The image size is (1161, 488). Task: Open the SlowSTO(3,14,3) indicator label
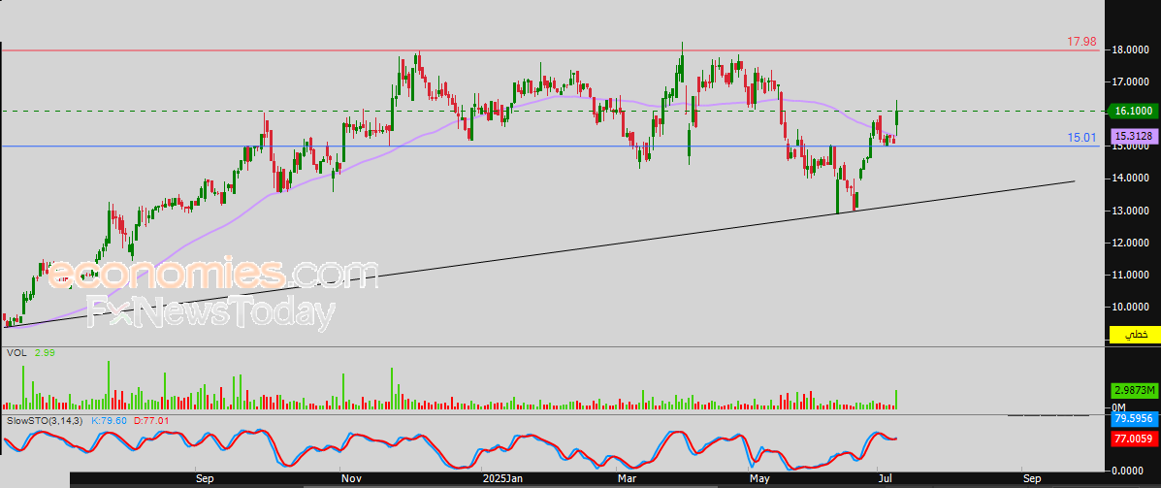44,421
